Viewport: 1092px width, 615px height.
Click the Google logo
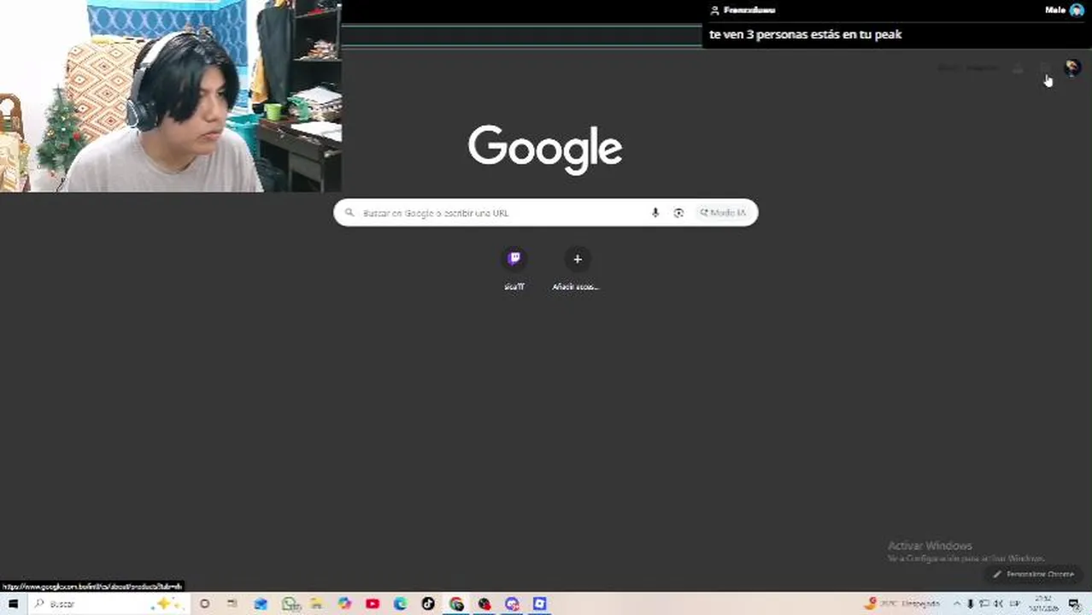[545, 149]
